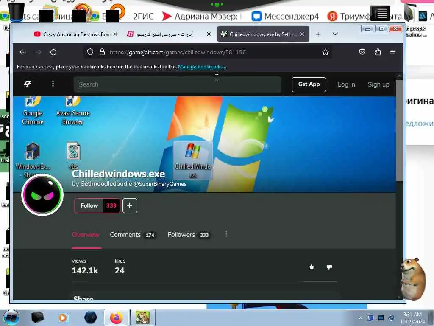Go back with the browser back arrow
Viewport: 434px width, 326px height.
[23, 52]
